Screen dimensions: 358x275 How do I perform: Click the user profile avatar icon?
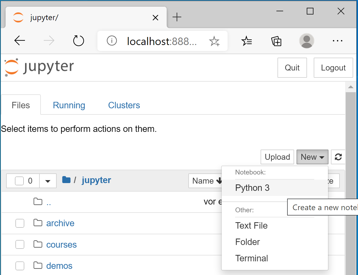[307, 41]
